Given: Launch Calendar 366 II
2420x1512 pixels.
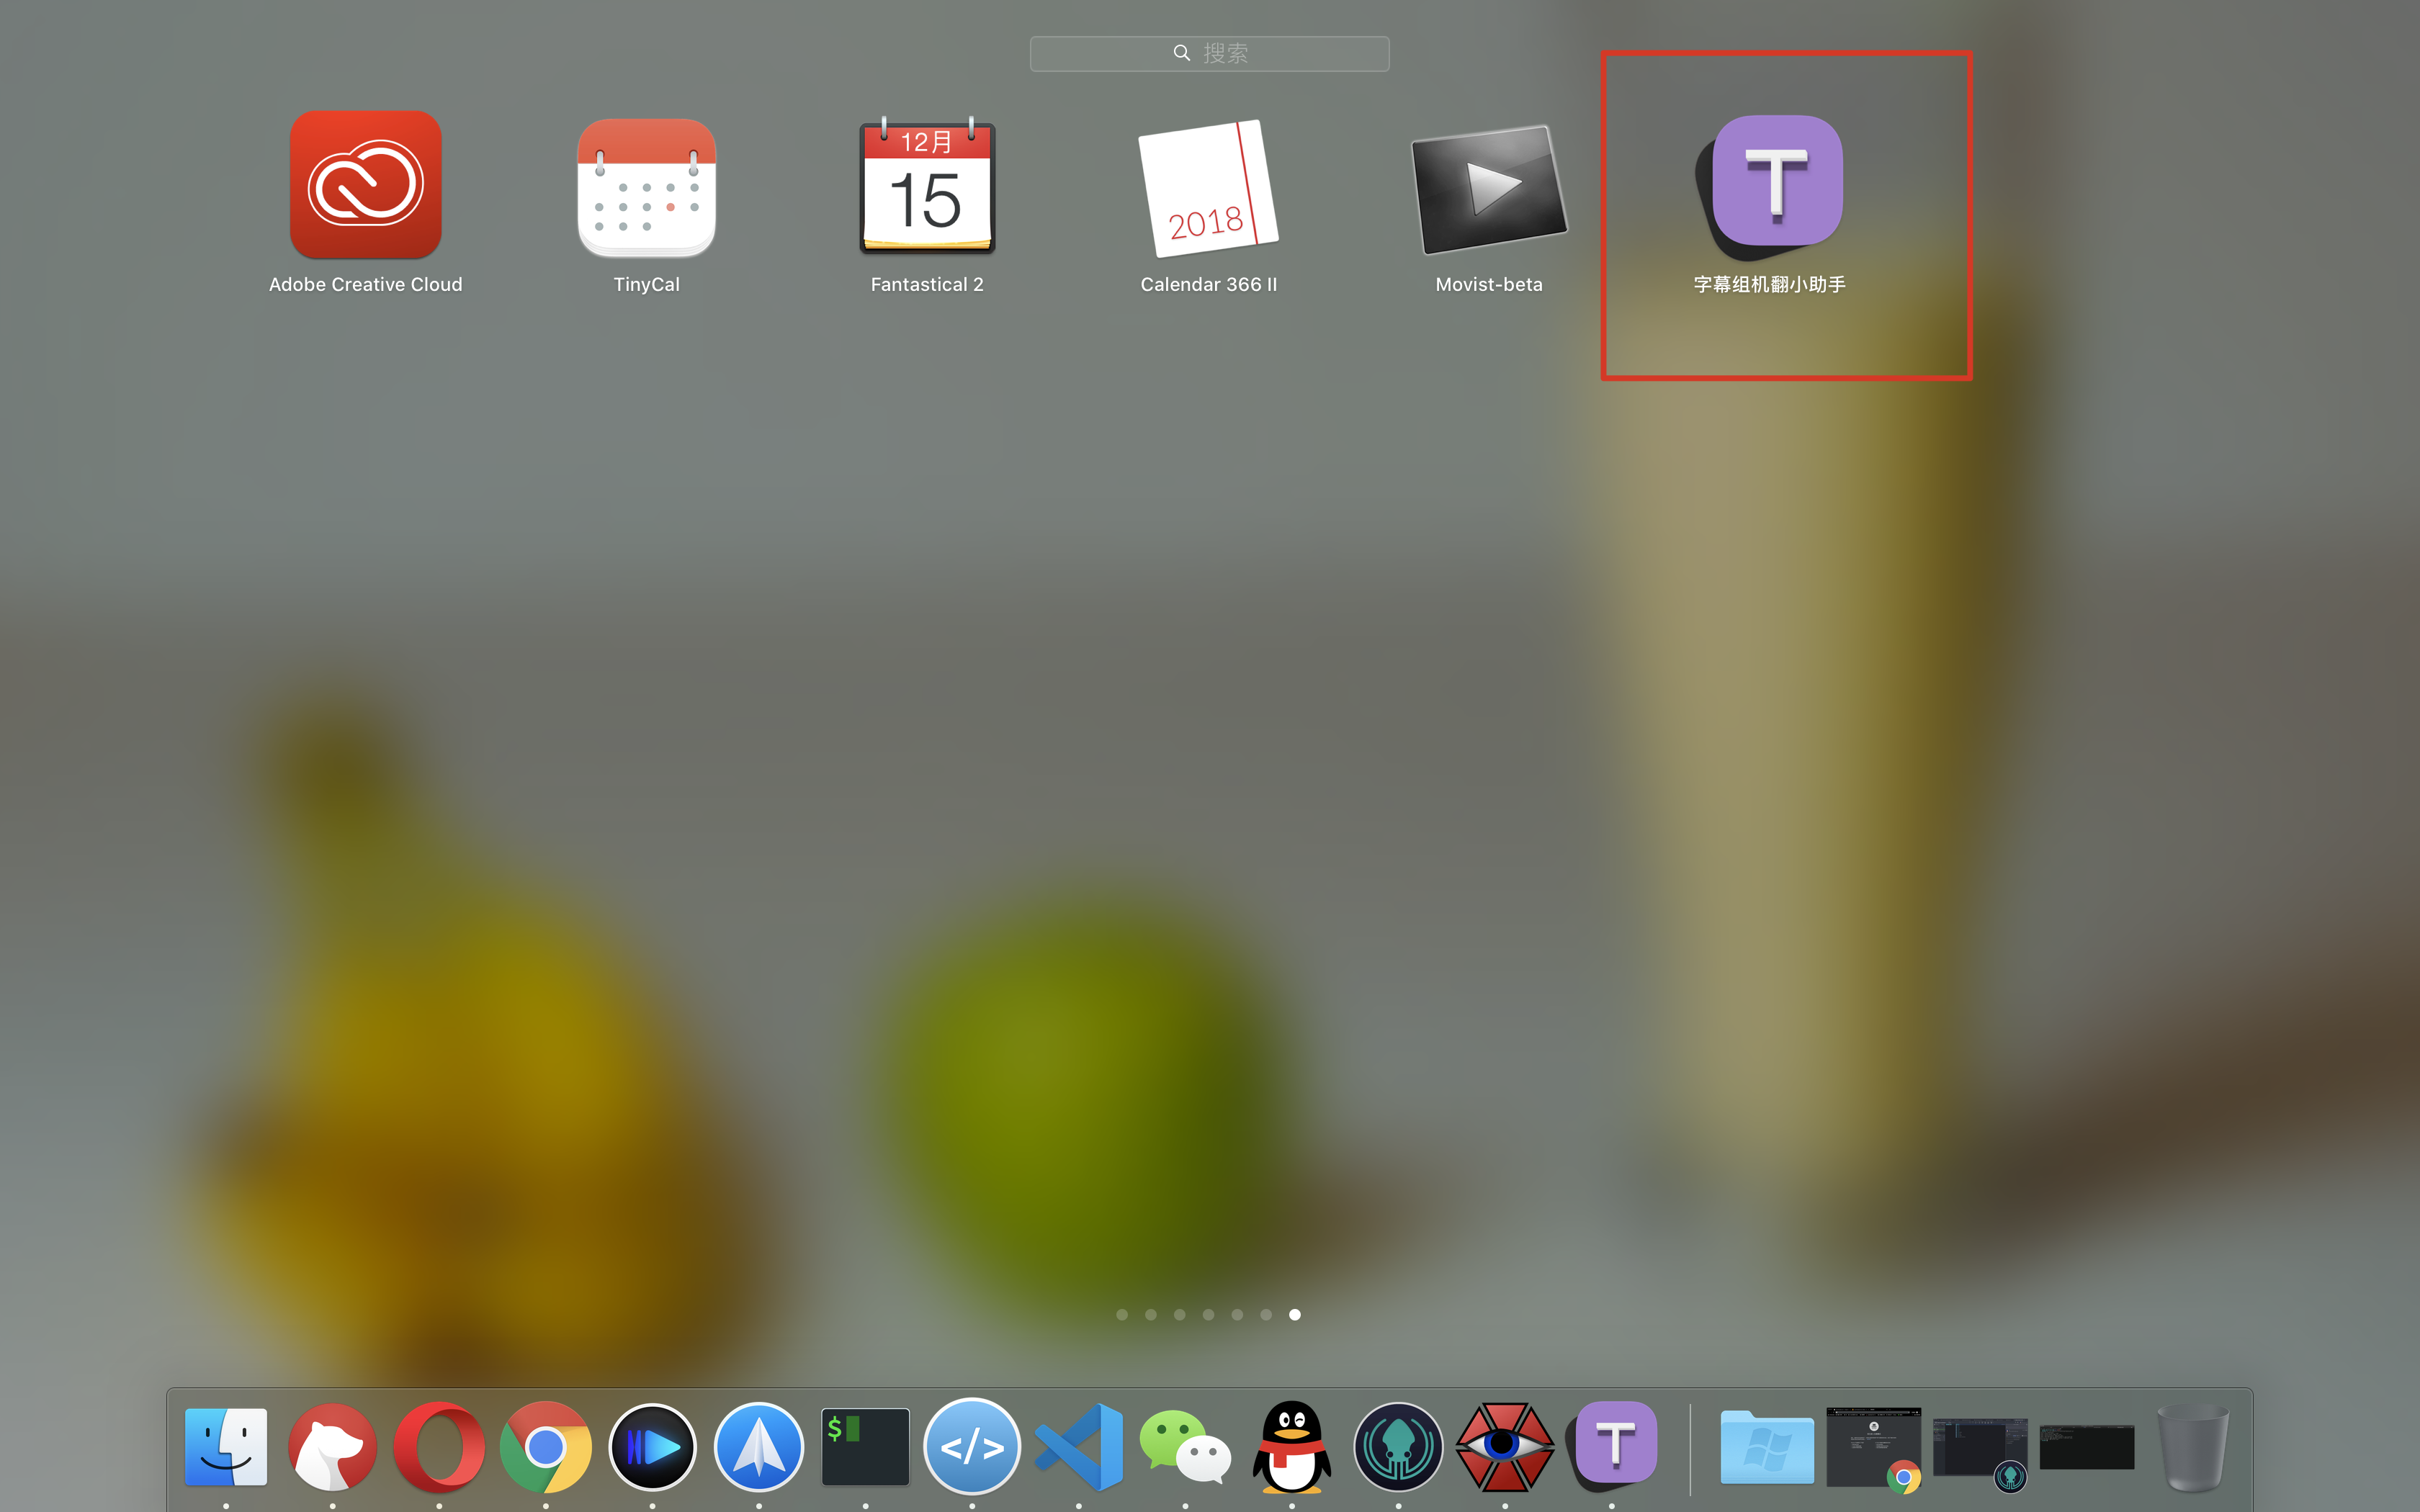Looking at the screenshot, I should coord(1208,188).
